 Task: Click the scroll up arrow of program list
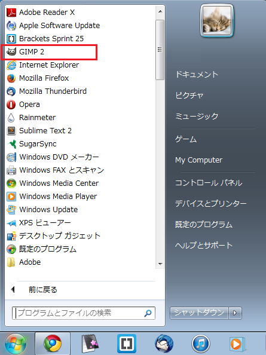pyautogui.click(x=160, y=11)
